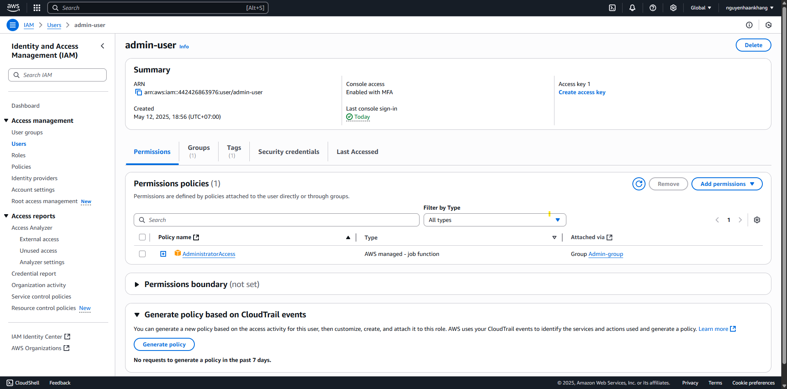
Task: Open Policy name external link icon
Action: tap(196, 237)
